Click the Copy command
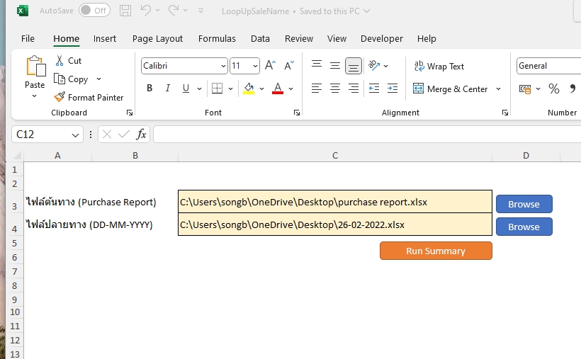 coord(71,79)
